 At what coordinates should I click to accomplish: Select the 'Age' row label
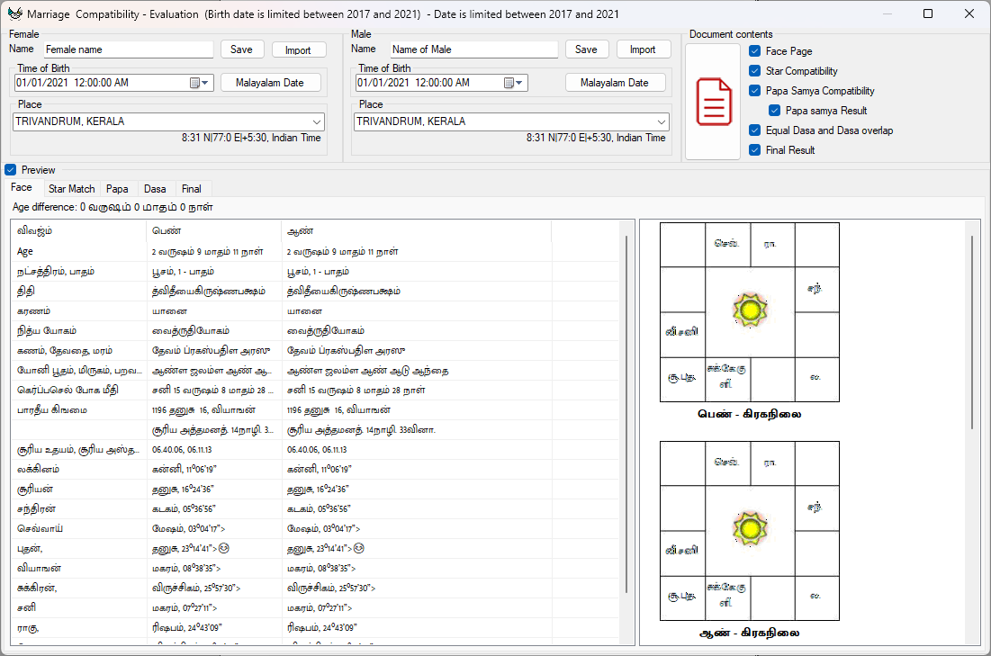coord(25,252)
